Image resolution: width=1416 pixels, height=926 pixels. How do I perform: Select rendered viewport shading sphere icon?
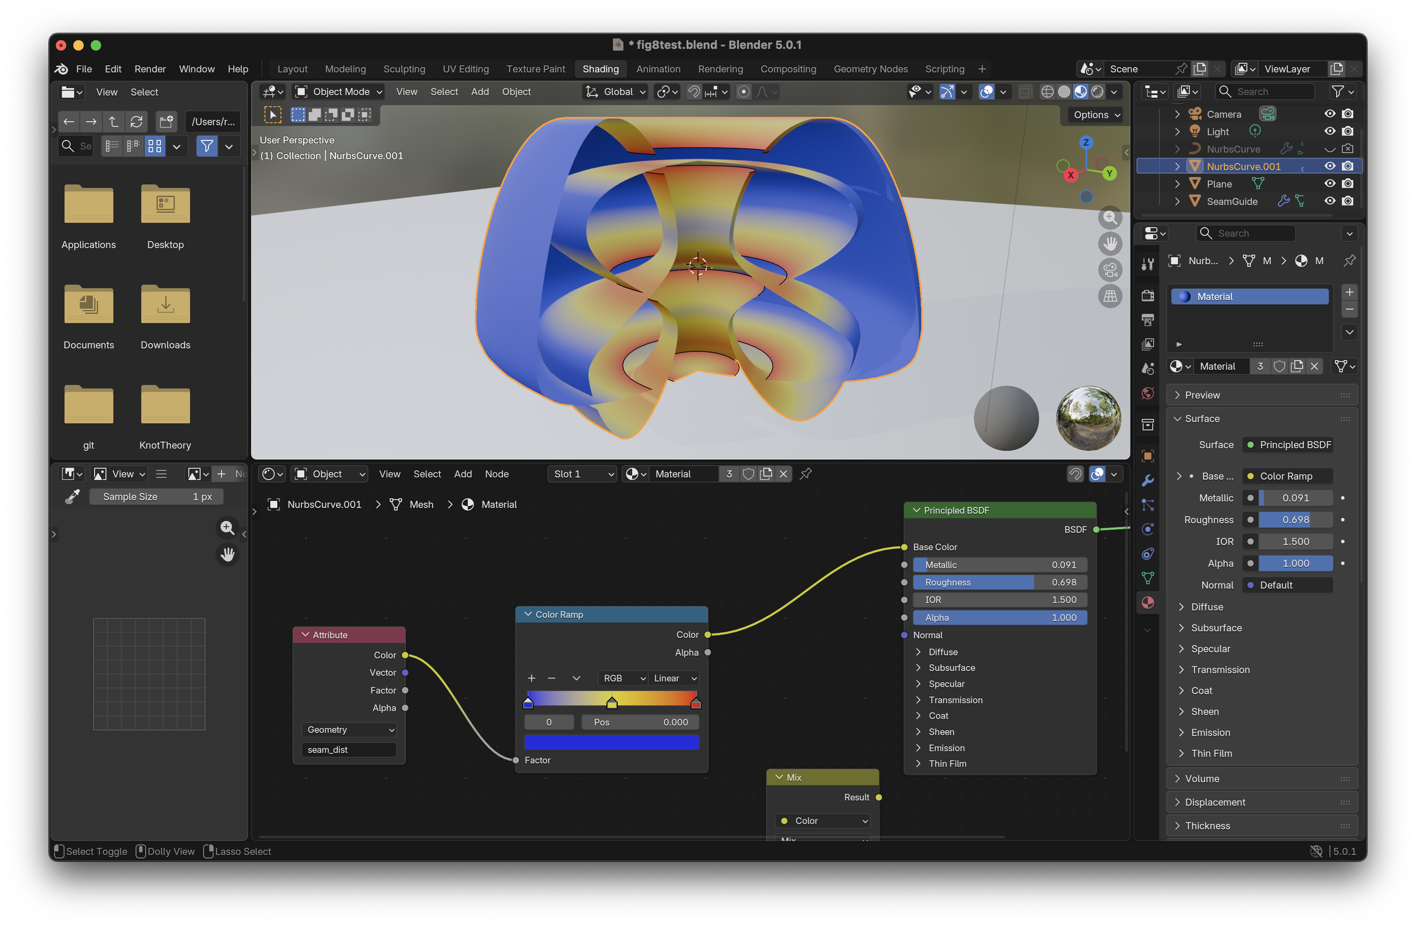click(x=1098, y=92)
